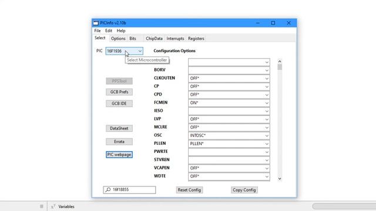376x211 pixels.
Task: Close the PICInfo window
Action: click(288, 23)
